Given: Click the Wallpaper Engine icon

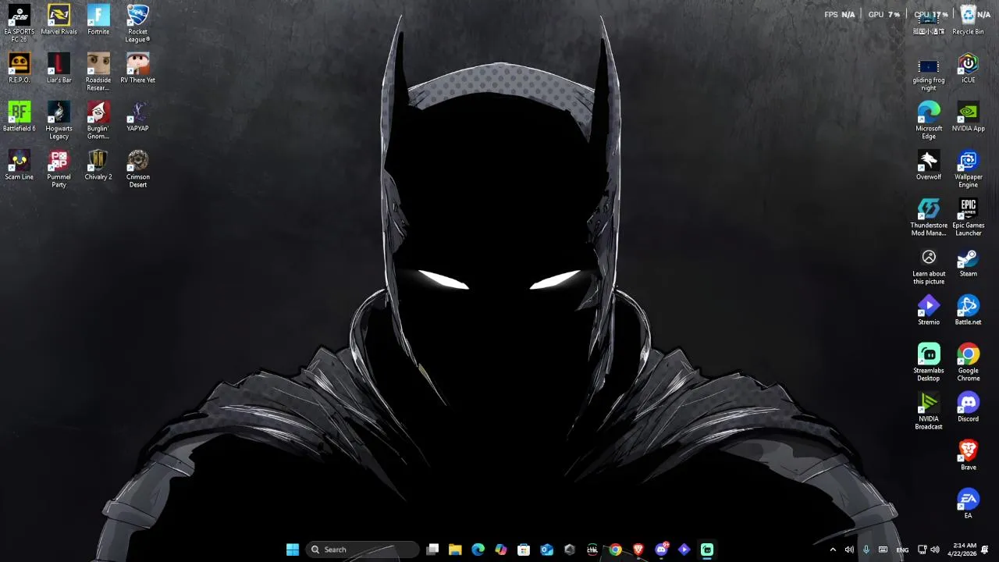Looking at the screenshot, I should coord(969,169).
